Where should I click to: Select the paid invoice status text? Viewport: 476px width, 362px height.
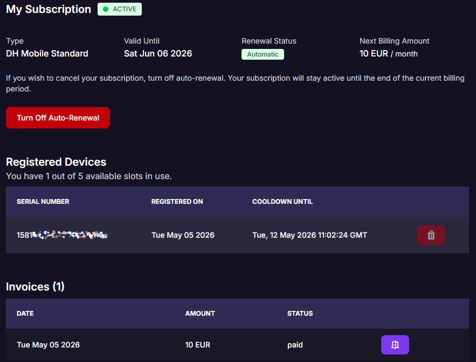(x=295, y=345)
